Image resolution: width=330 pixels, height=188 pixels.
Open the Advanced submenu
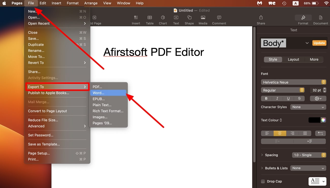pyautogui.click(x=57, y=126)
